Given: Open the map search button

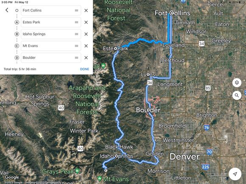Looking at the screenshot, I should (237, 95).
